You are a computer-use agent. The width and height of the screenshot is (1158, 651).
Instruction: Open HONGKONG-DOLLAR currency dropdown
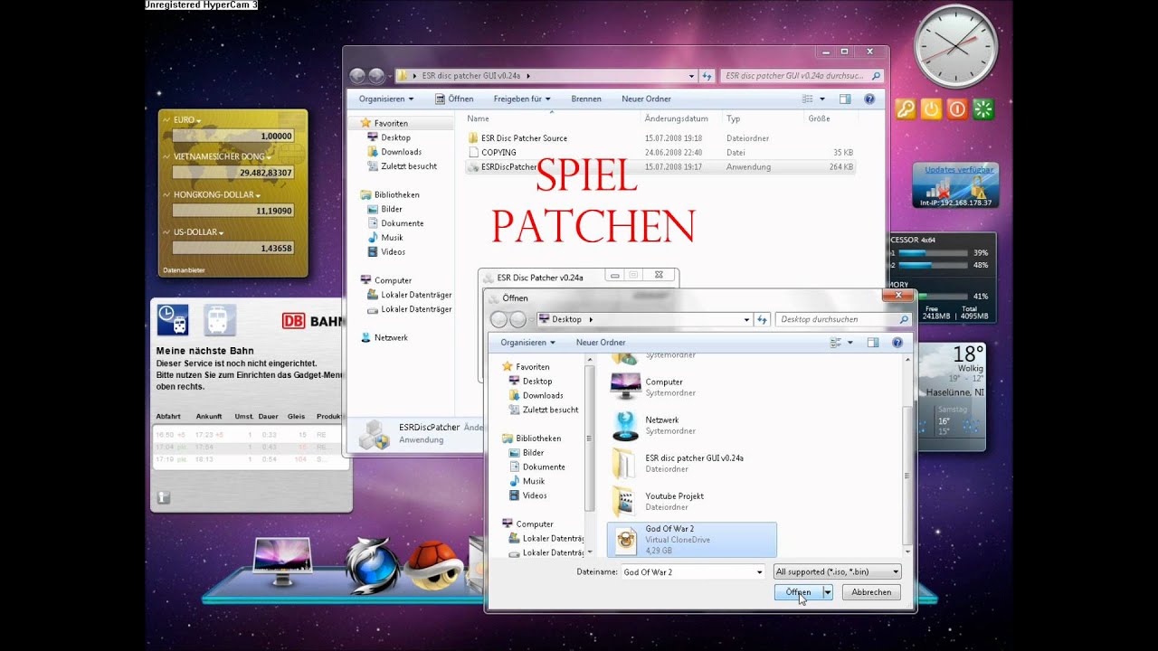coord(258,195)
